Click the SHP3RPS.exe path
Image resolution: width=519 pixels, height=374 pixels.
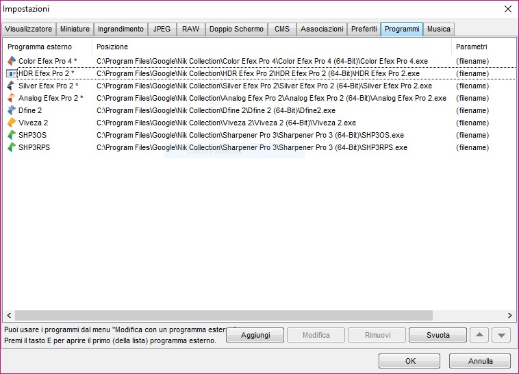point(252,147)
